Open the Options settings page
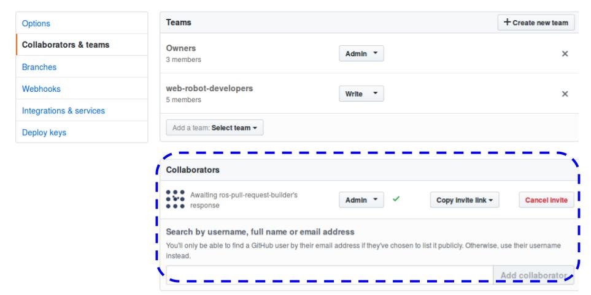This screenshot has height=295, width=591. click(36, 23)
